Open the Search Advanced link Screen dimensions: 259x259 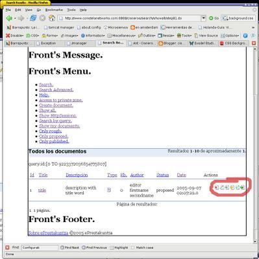click(56, 90)
